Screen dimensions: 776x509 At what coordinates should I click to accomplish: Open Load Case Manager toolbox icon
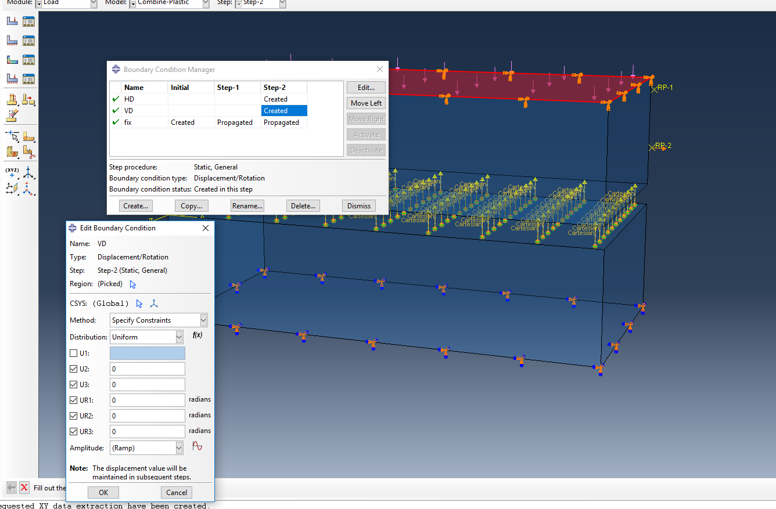[28, 79]
